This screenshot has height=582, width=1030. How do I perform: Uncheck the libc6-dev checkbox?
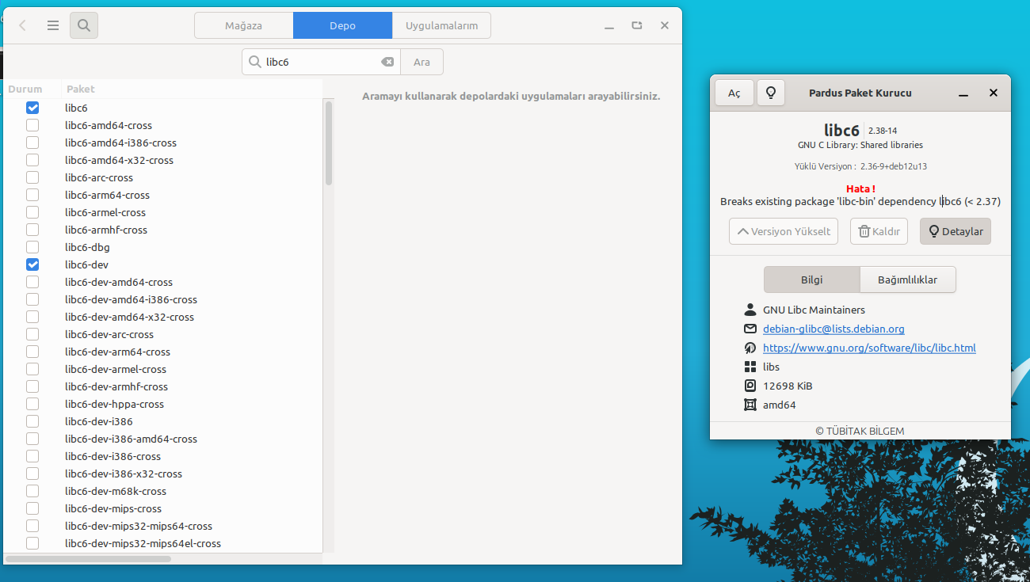pos(32,264)
